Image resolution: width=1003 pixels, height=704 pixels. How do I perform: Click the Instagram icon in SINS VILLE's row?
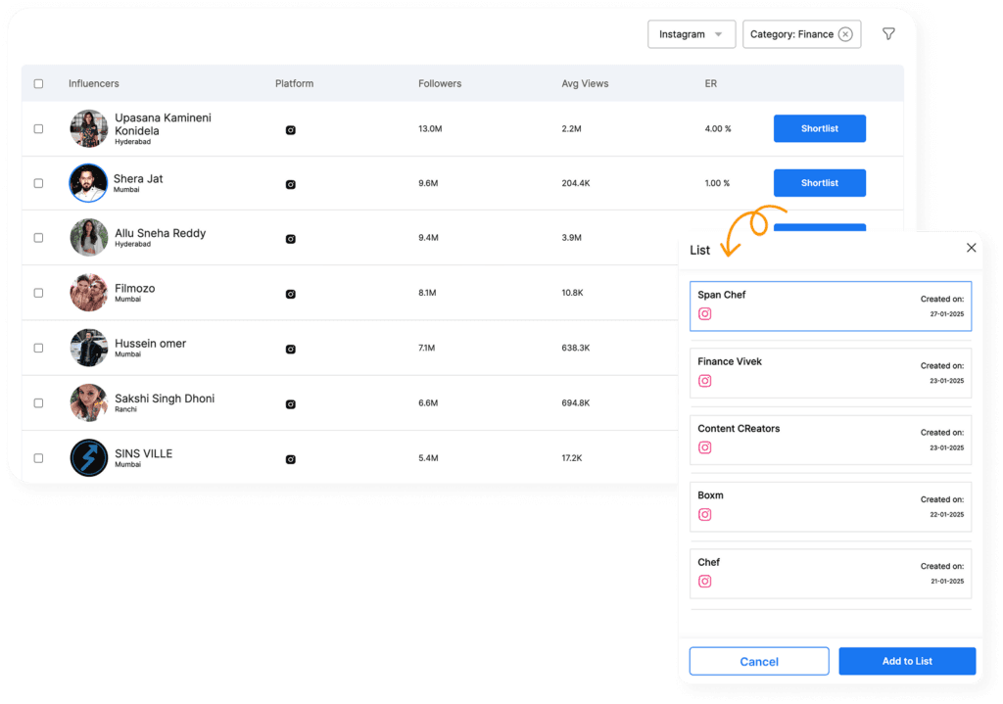click(291, 457)
